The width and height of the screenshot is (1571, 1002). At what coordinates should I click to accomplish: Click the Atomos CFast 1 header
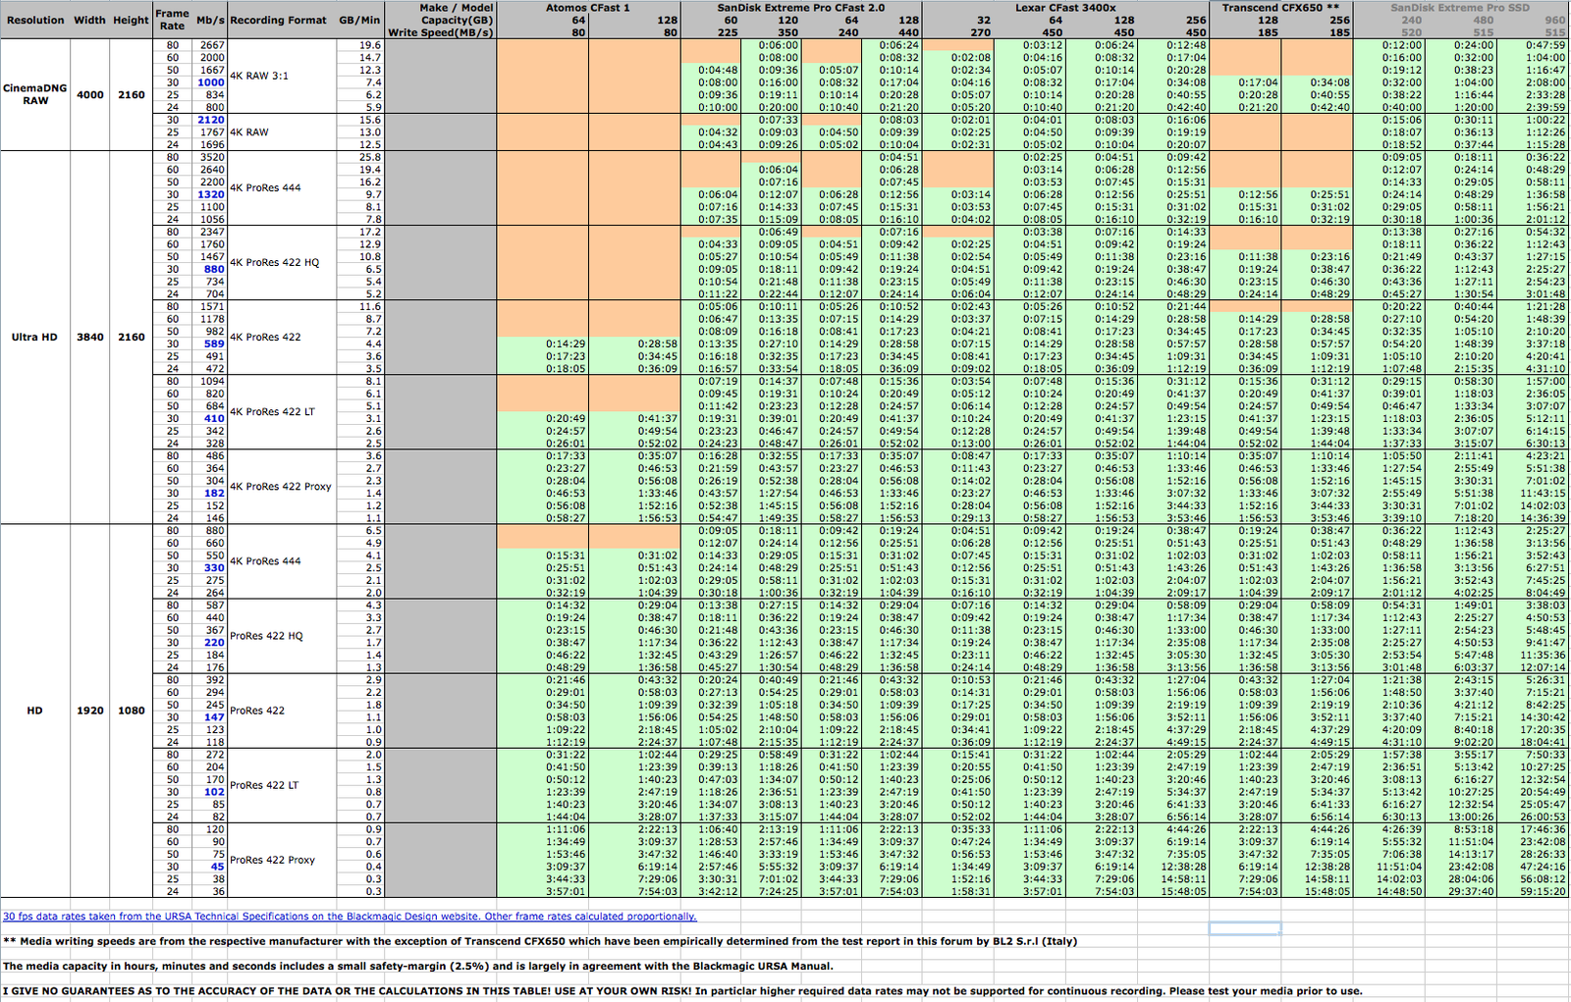pos(588,8)
